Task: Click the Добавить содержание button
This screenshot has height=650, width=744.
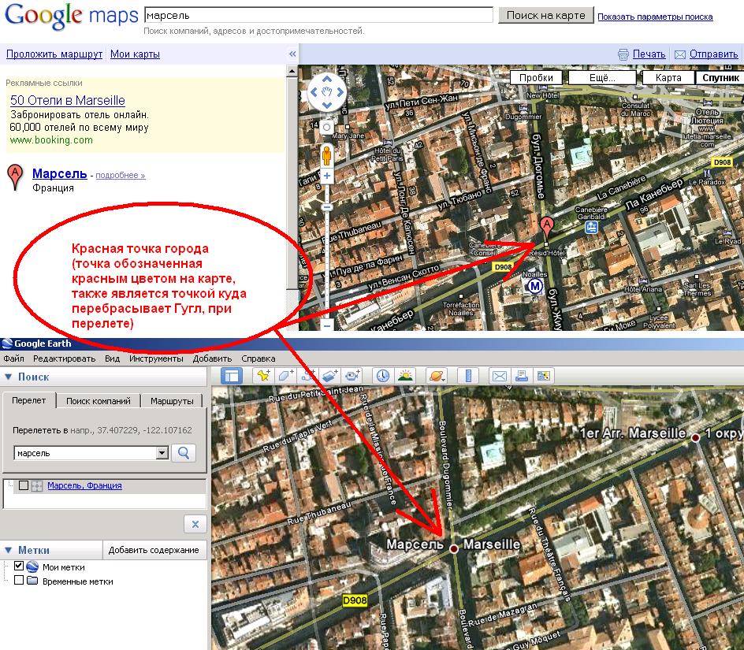Action: [154, 550]
